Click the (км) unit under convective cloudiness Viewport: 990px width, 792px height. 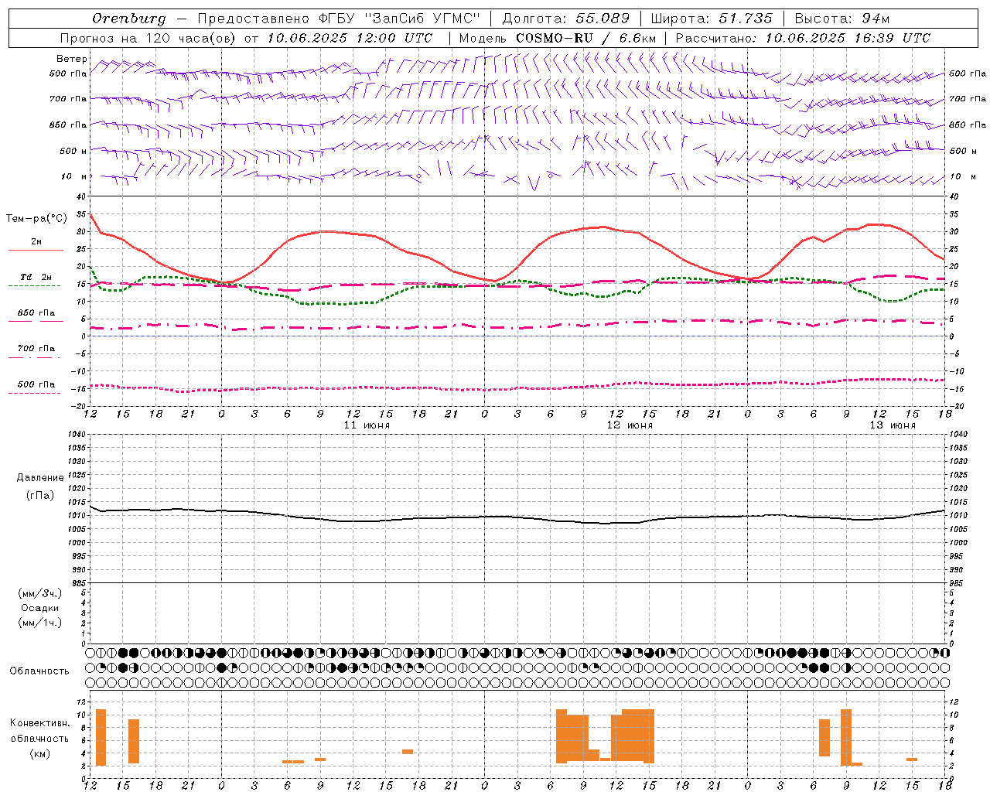click(39, 753)
